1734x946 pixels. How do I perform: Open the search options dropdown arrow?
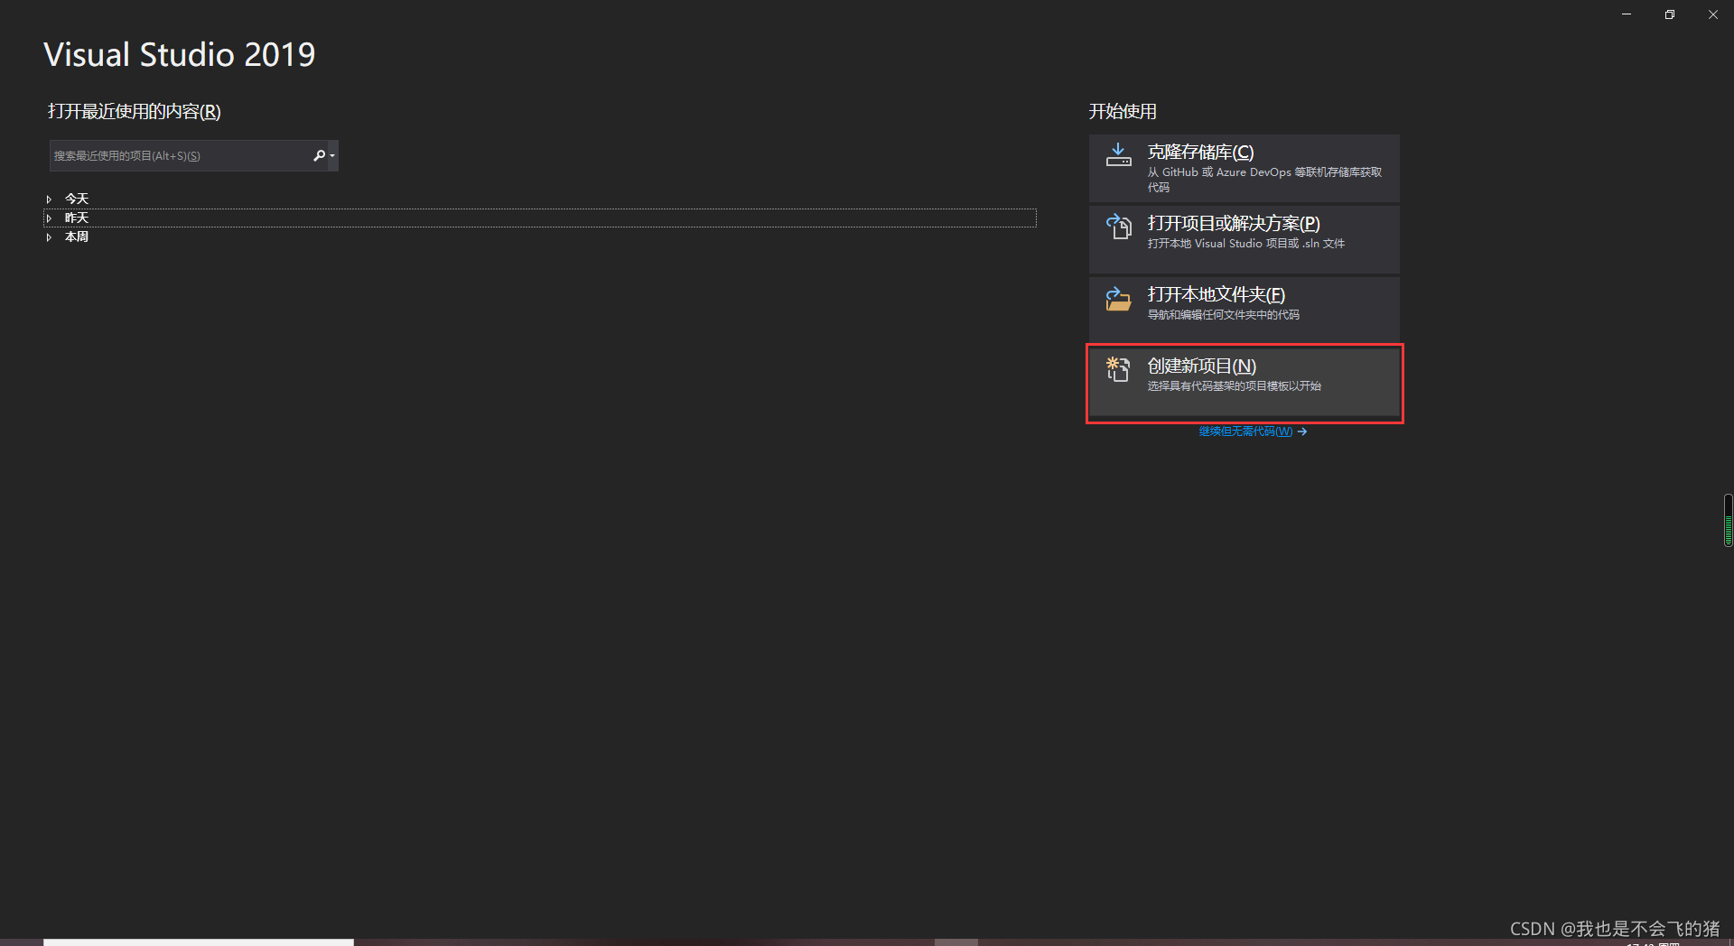(x=332, y=156)
